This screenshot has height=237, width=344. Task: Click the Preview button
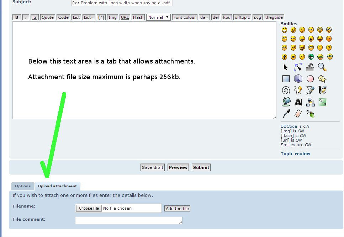[178, 167]
